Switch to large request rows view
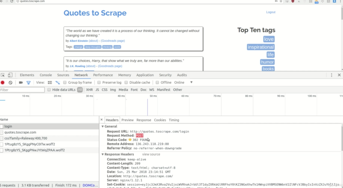343x188 pixels. click(x=50, y=82)
